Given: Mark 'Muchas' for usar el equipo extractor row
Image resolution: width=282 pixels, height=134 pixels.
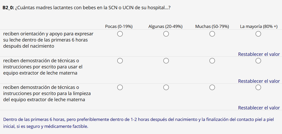Looking at the screenshot, I should tap(212, 61).
